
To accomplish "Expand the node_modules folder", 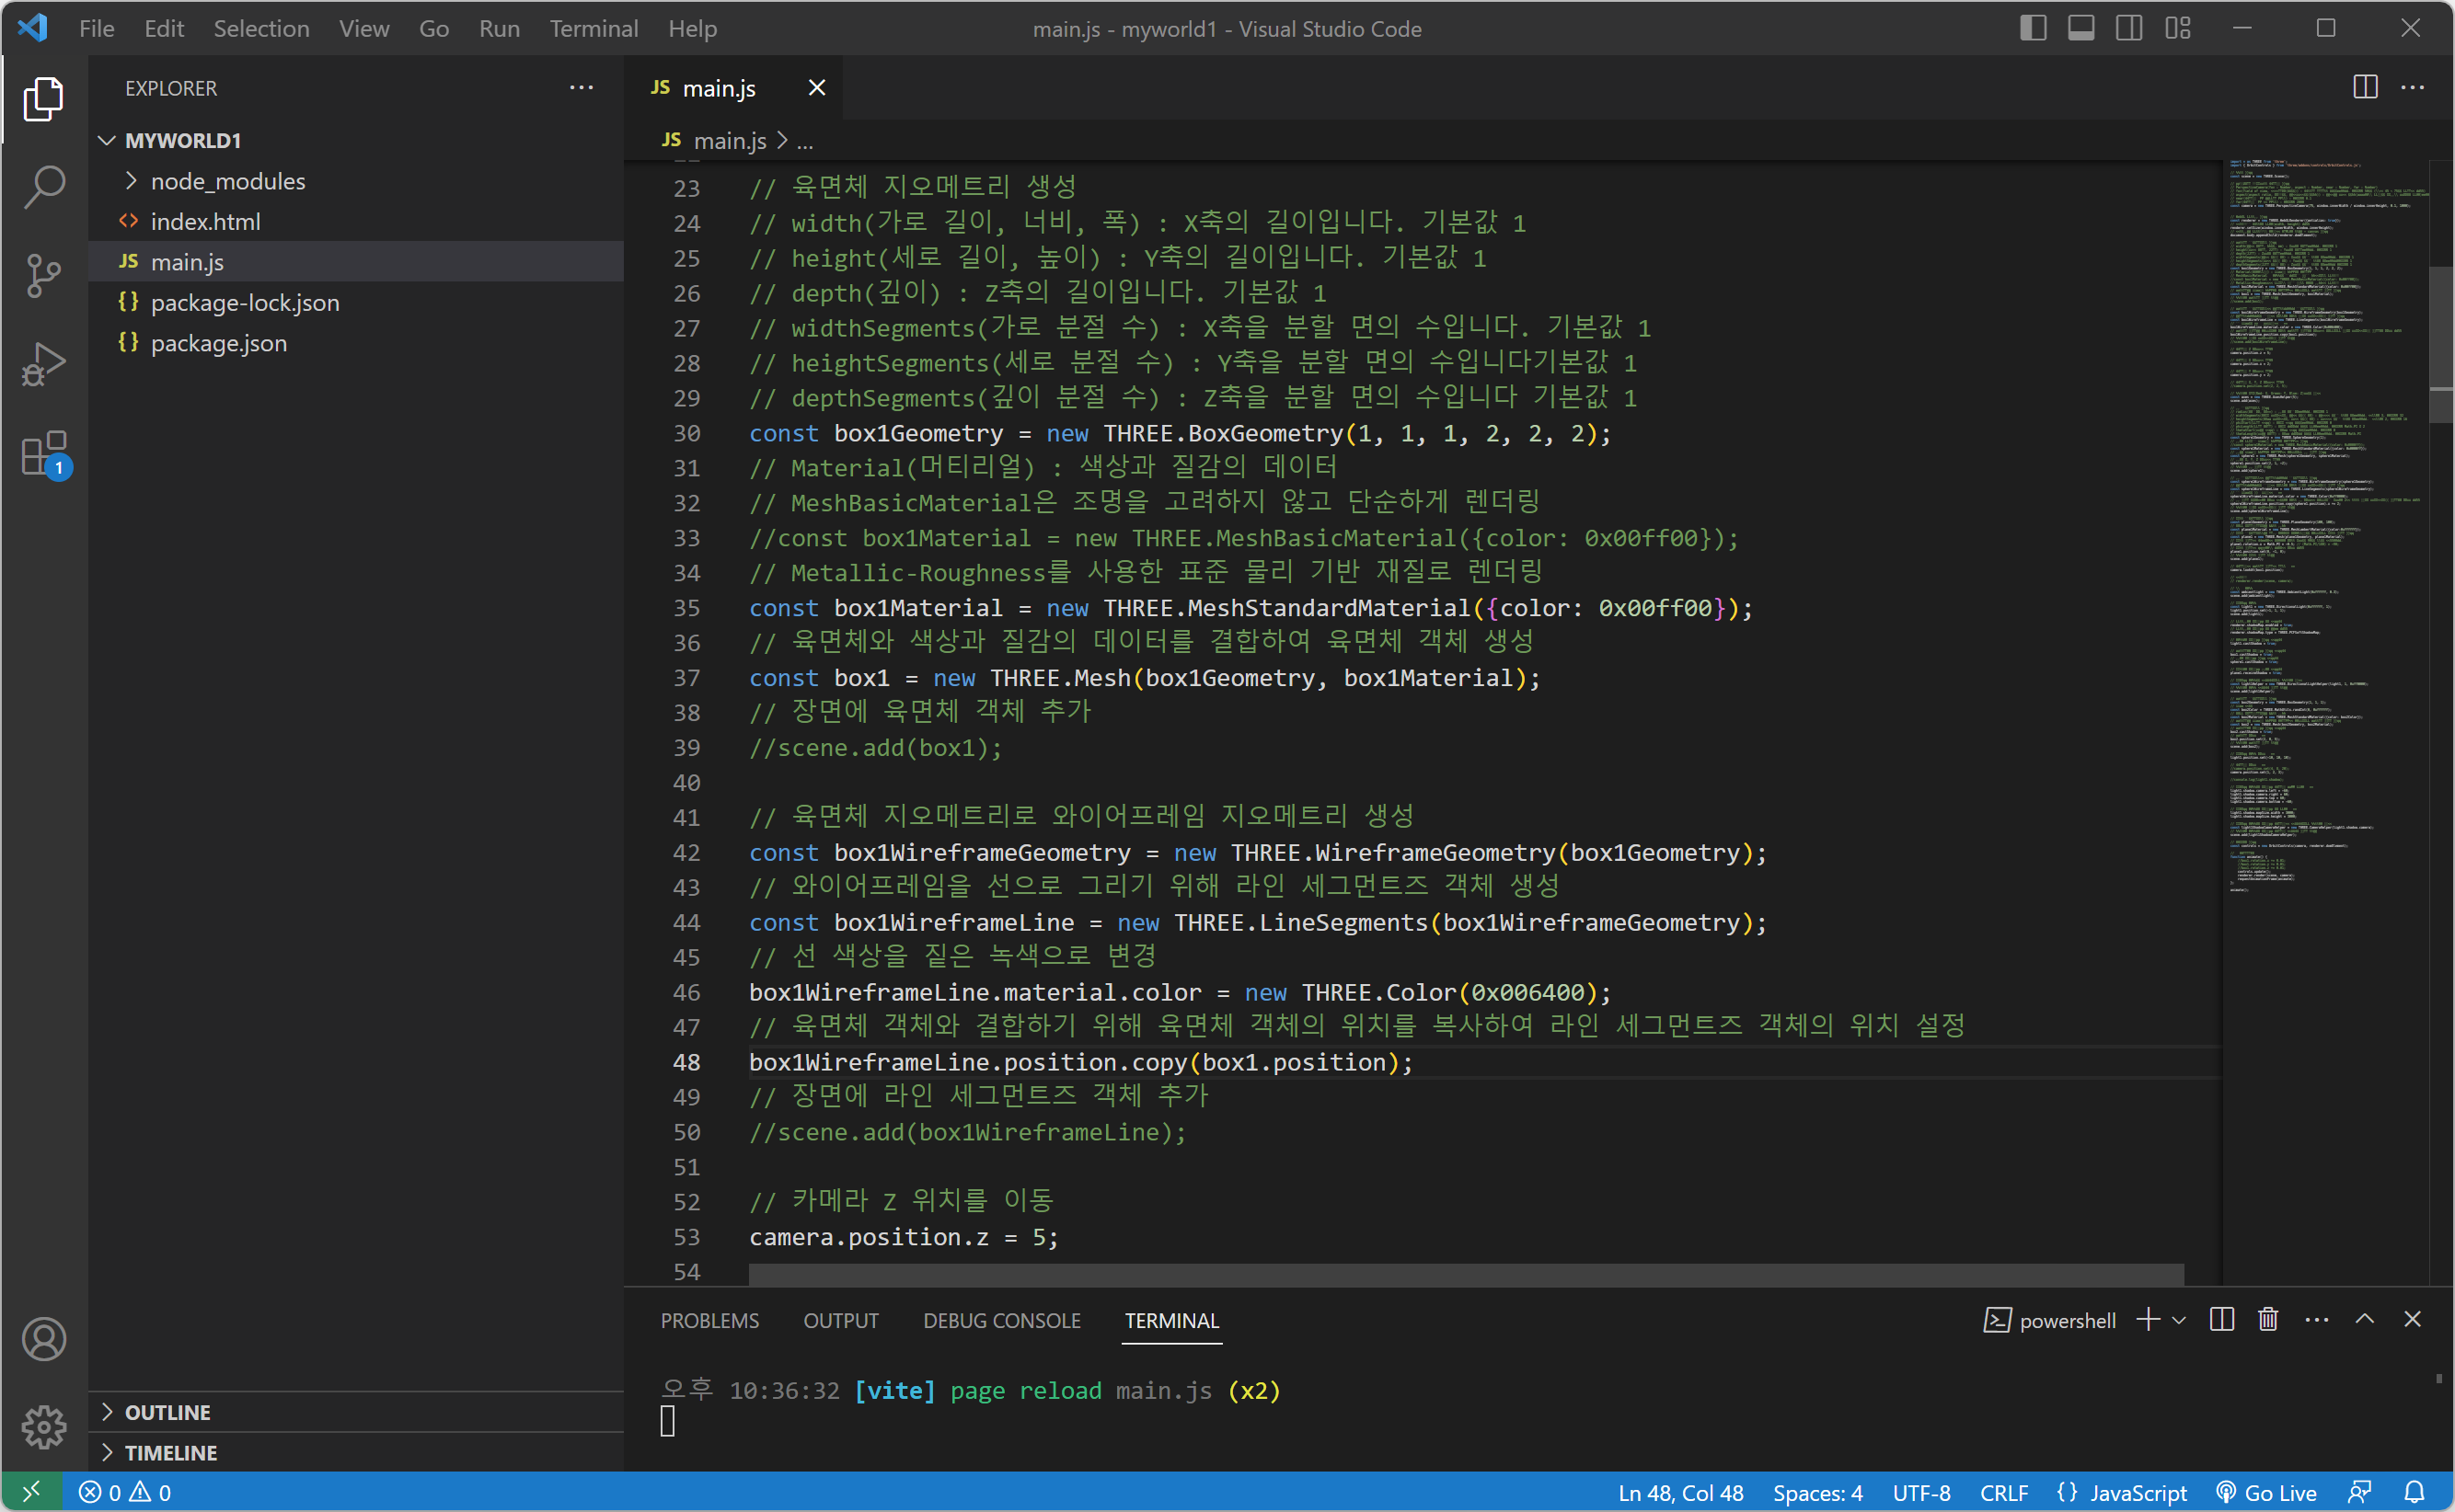I will [227, 181].
